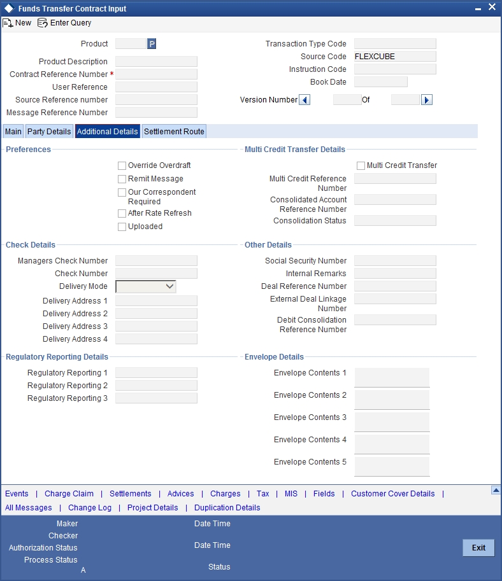
Task: Open Customer Cover Details link
Action: click(393, 494)
